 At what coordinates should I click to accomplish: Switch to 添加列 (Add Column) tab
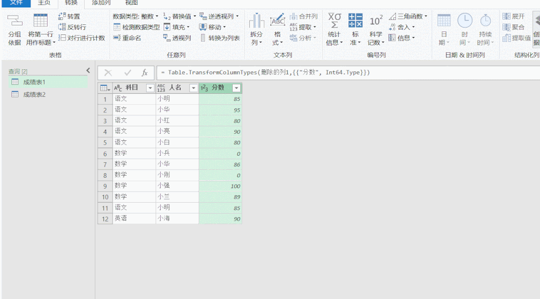(101, 3)
